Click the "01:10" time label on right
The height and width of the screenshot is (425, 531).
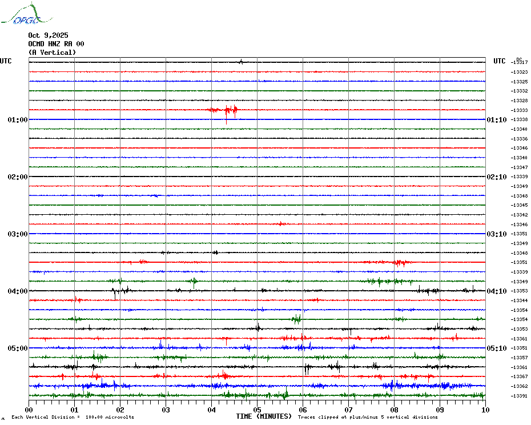497,119
